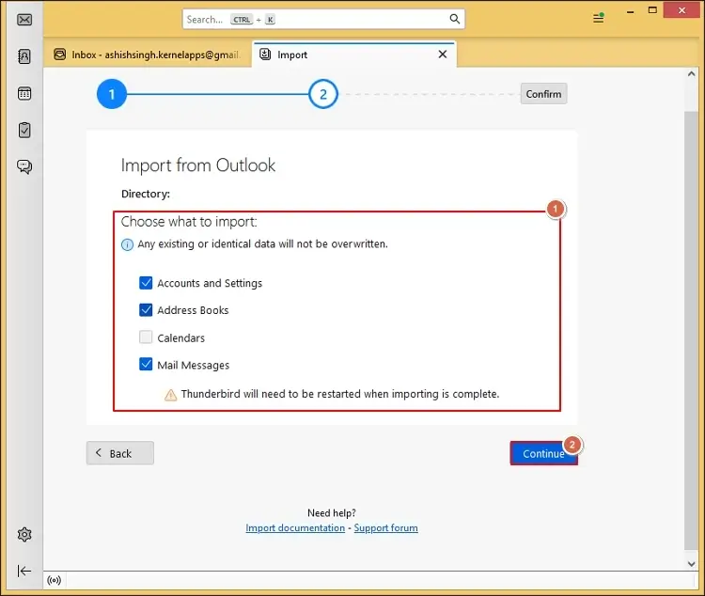Open the Address Book sidebar icon
The height and width of the screenshot is (596, 705).
pos(24,56)
